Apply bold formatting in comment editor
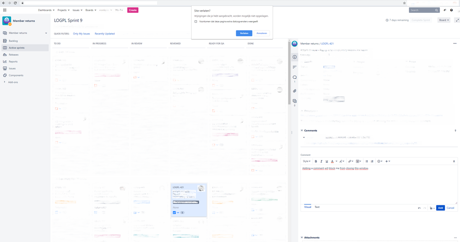Viewport: 460px width, 242px height. coord(316,161)
